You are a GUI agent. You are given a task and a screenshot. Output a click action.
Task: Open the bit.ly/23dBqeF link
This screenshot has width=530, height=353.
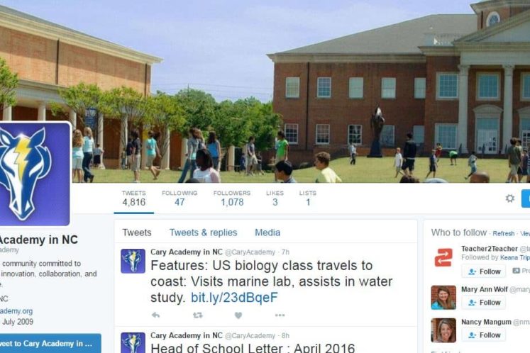[x=234, y=298]
